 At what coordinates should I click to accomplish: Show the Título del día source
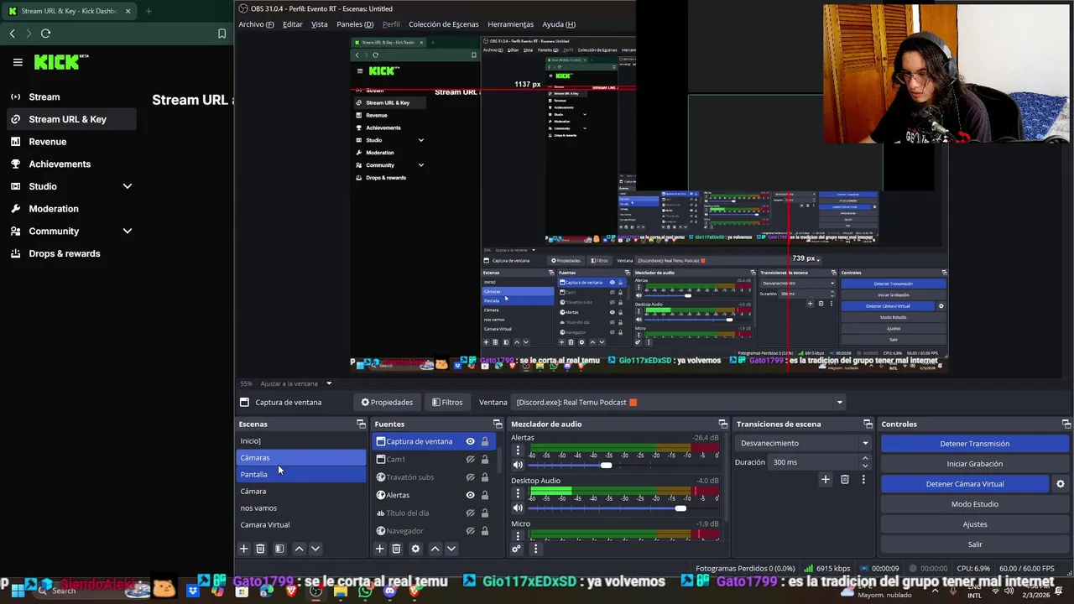(x=470, y=513)
